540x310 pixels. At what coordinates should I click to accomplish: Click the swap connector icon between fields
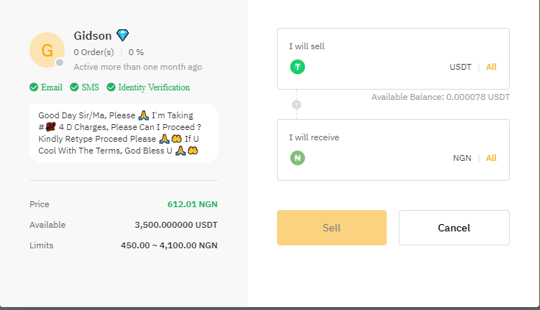[297, 104]
